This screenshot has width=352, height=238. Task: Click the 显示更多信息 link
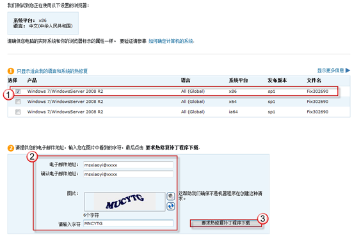330,70
